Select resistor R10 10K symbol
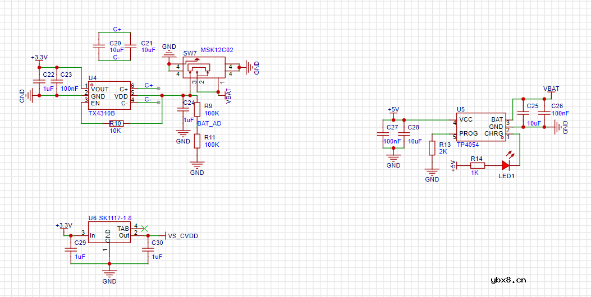The width and height of the screenshot is (591, 297). 116,123
